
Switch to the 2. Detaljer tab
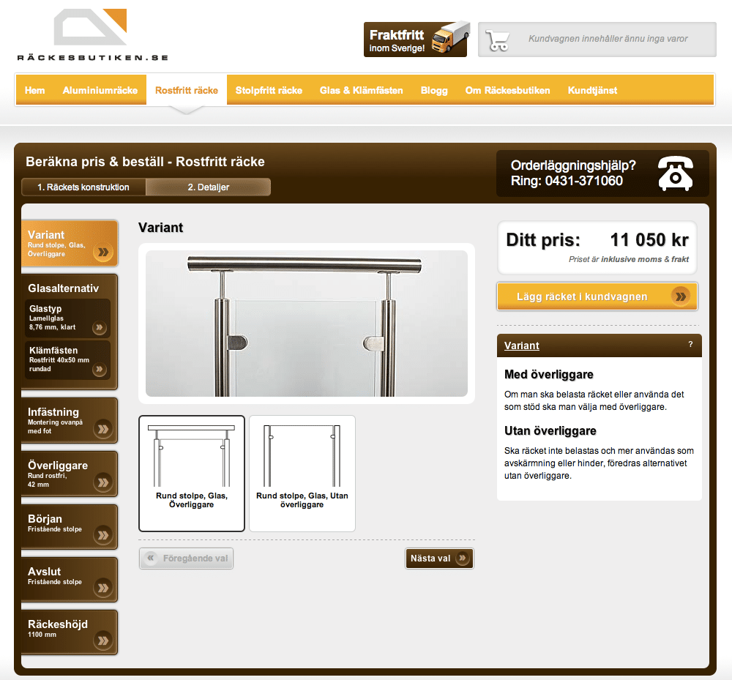pyautogui.click(x=208, y=187)
